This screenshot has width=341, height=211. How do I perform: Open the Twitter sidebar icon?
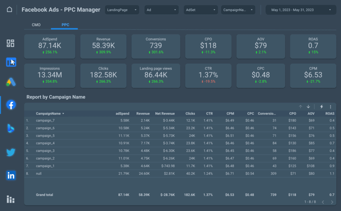click(x=11, y=152)
